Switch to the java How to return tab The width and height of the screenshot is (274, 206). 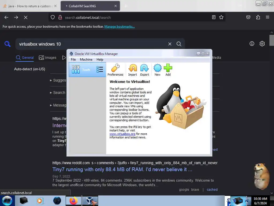(30, 6)
